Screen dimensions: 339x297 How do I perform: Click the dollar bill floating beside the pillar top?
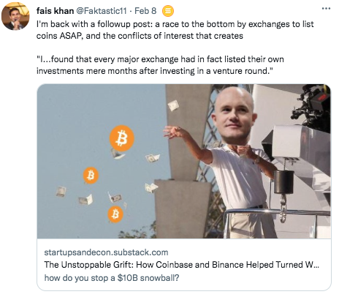(173, 105)
